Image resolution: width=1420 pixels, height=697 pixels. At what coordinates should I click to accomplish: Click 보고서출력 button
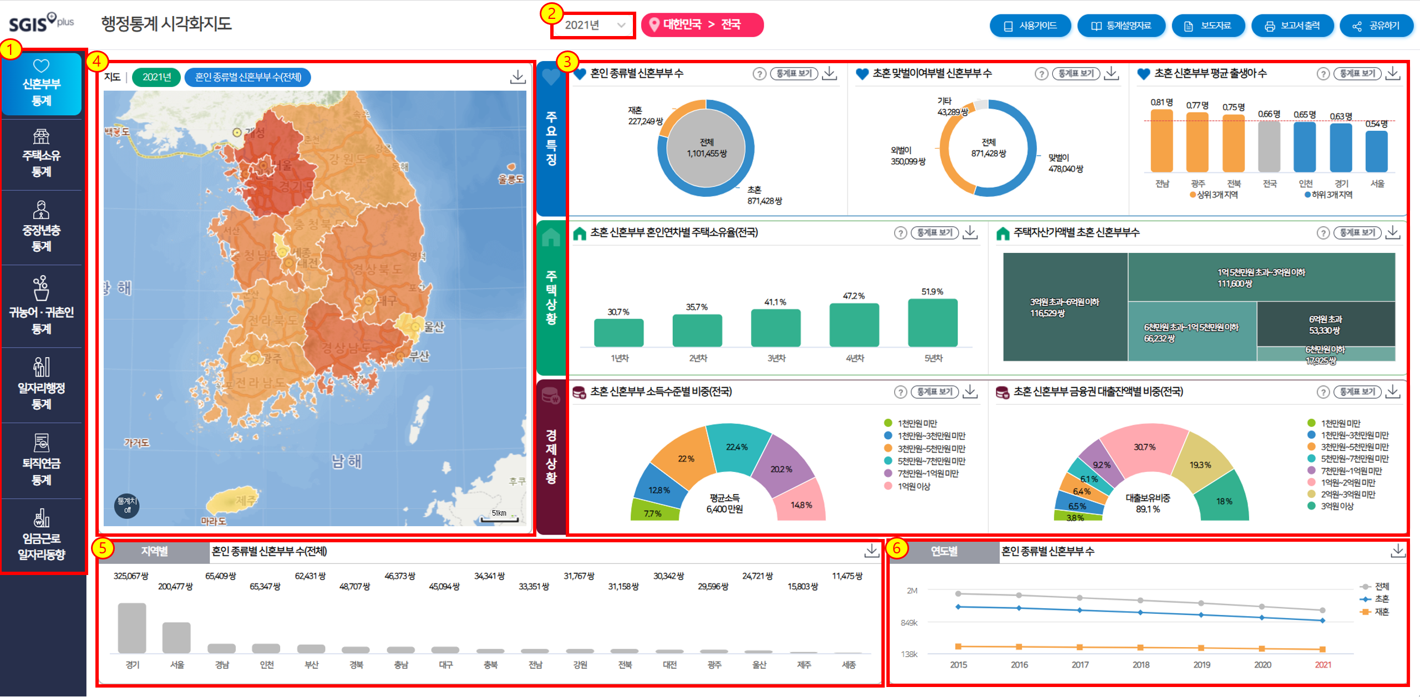pos(1292,26)
